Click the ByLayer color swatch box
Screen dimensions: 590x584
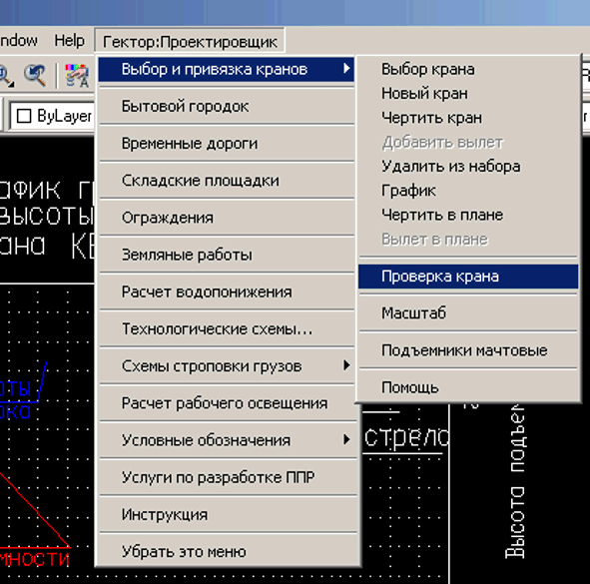pos(24,116)
